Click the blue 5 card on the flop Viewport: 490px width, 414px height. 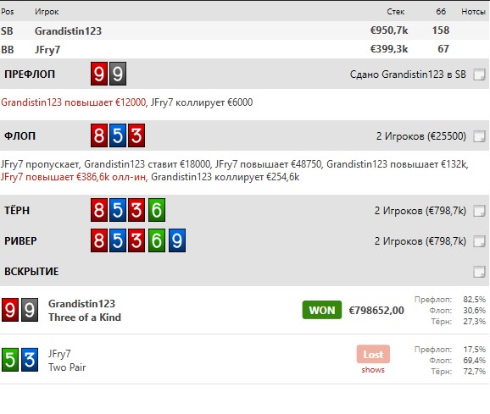(x=118, y=135)
